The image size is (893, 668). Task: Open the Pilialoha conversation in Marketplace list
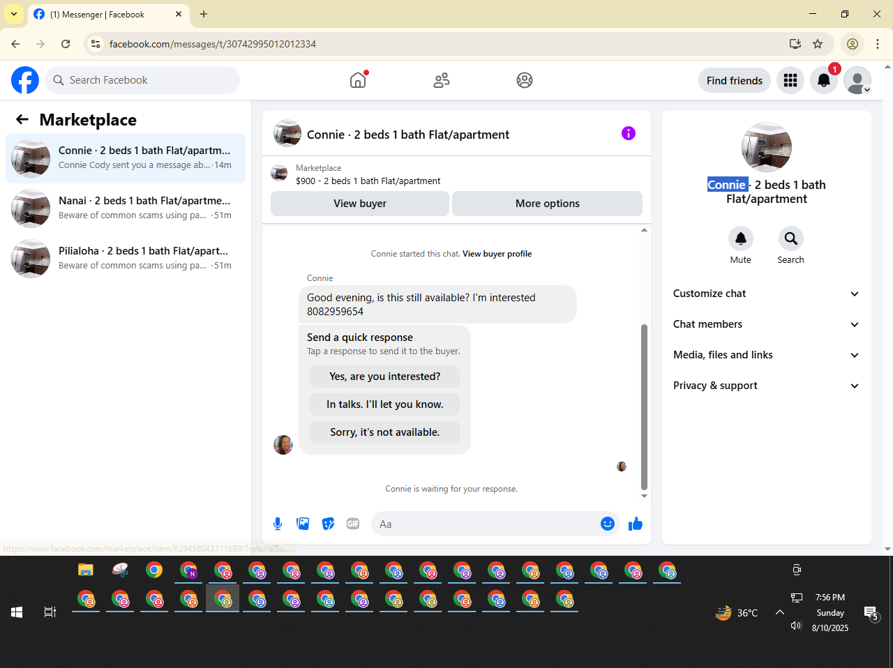tap(126, 259)
